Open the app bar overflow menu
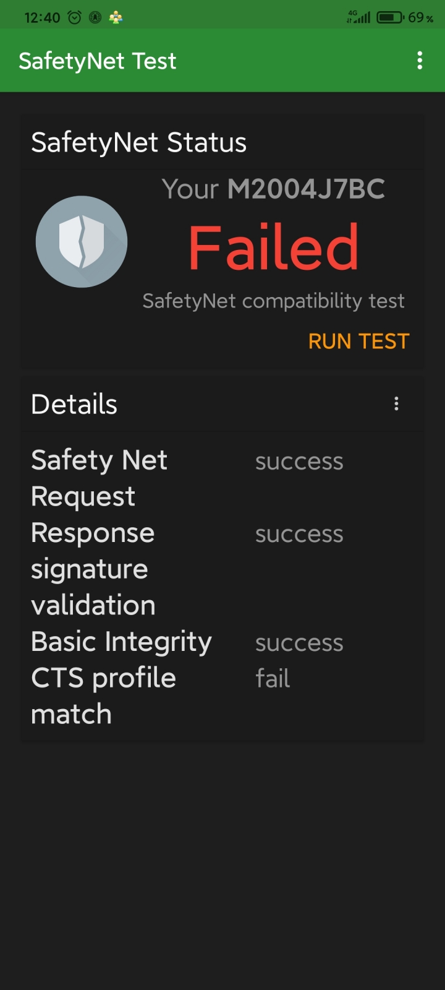This screenshot has width=445, height=990. coord(420,61)
